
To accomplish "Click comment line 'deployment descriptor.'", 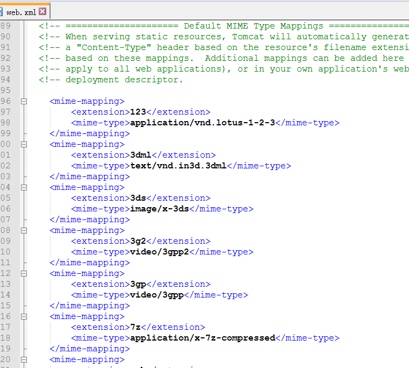I will (111, 80).
